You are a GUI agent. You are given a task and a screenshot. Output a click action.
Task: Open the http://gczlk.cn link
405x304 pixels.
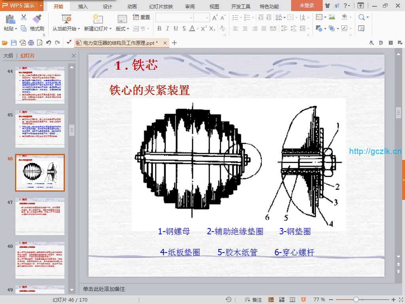tap(375, 151)
